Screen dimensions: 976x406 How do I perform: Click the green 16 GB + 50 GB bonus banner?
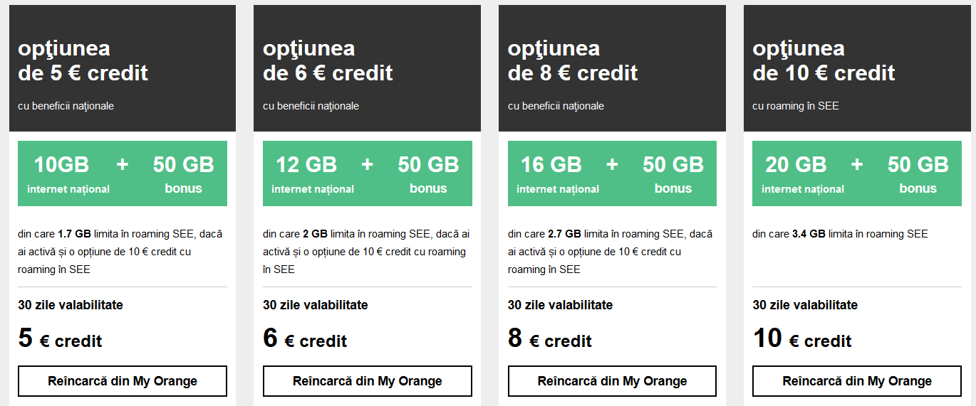tap(612, 173)
